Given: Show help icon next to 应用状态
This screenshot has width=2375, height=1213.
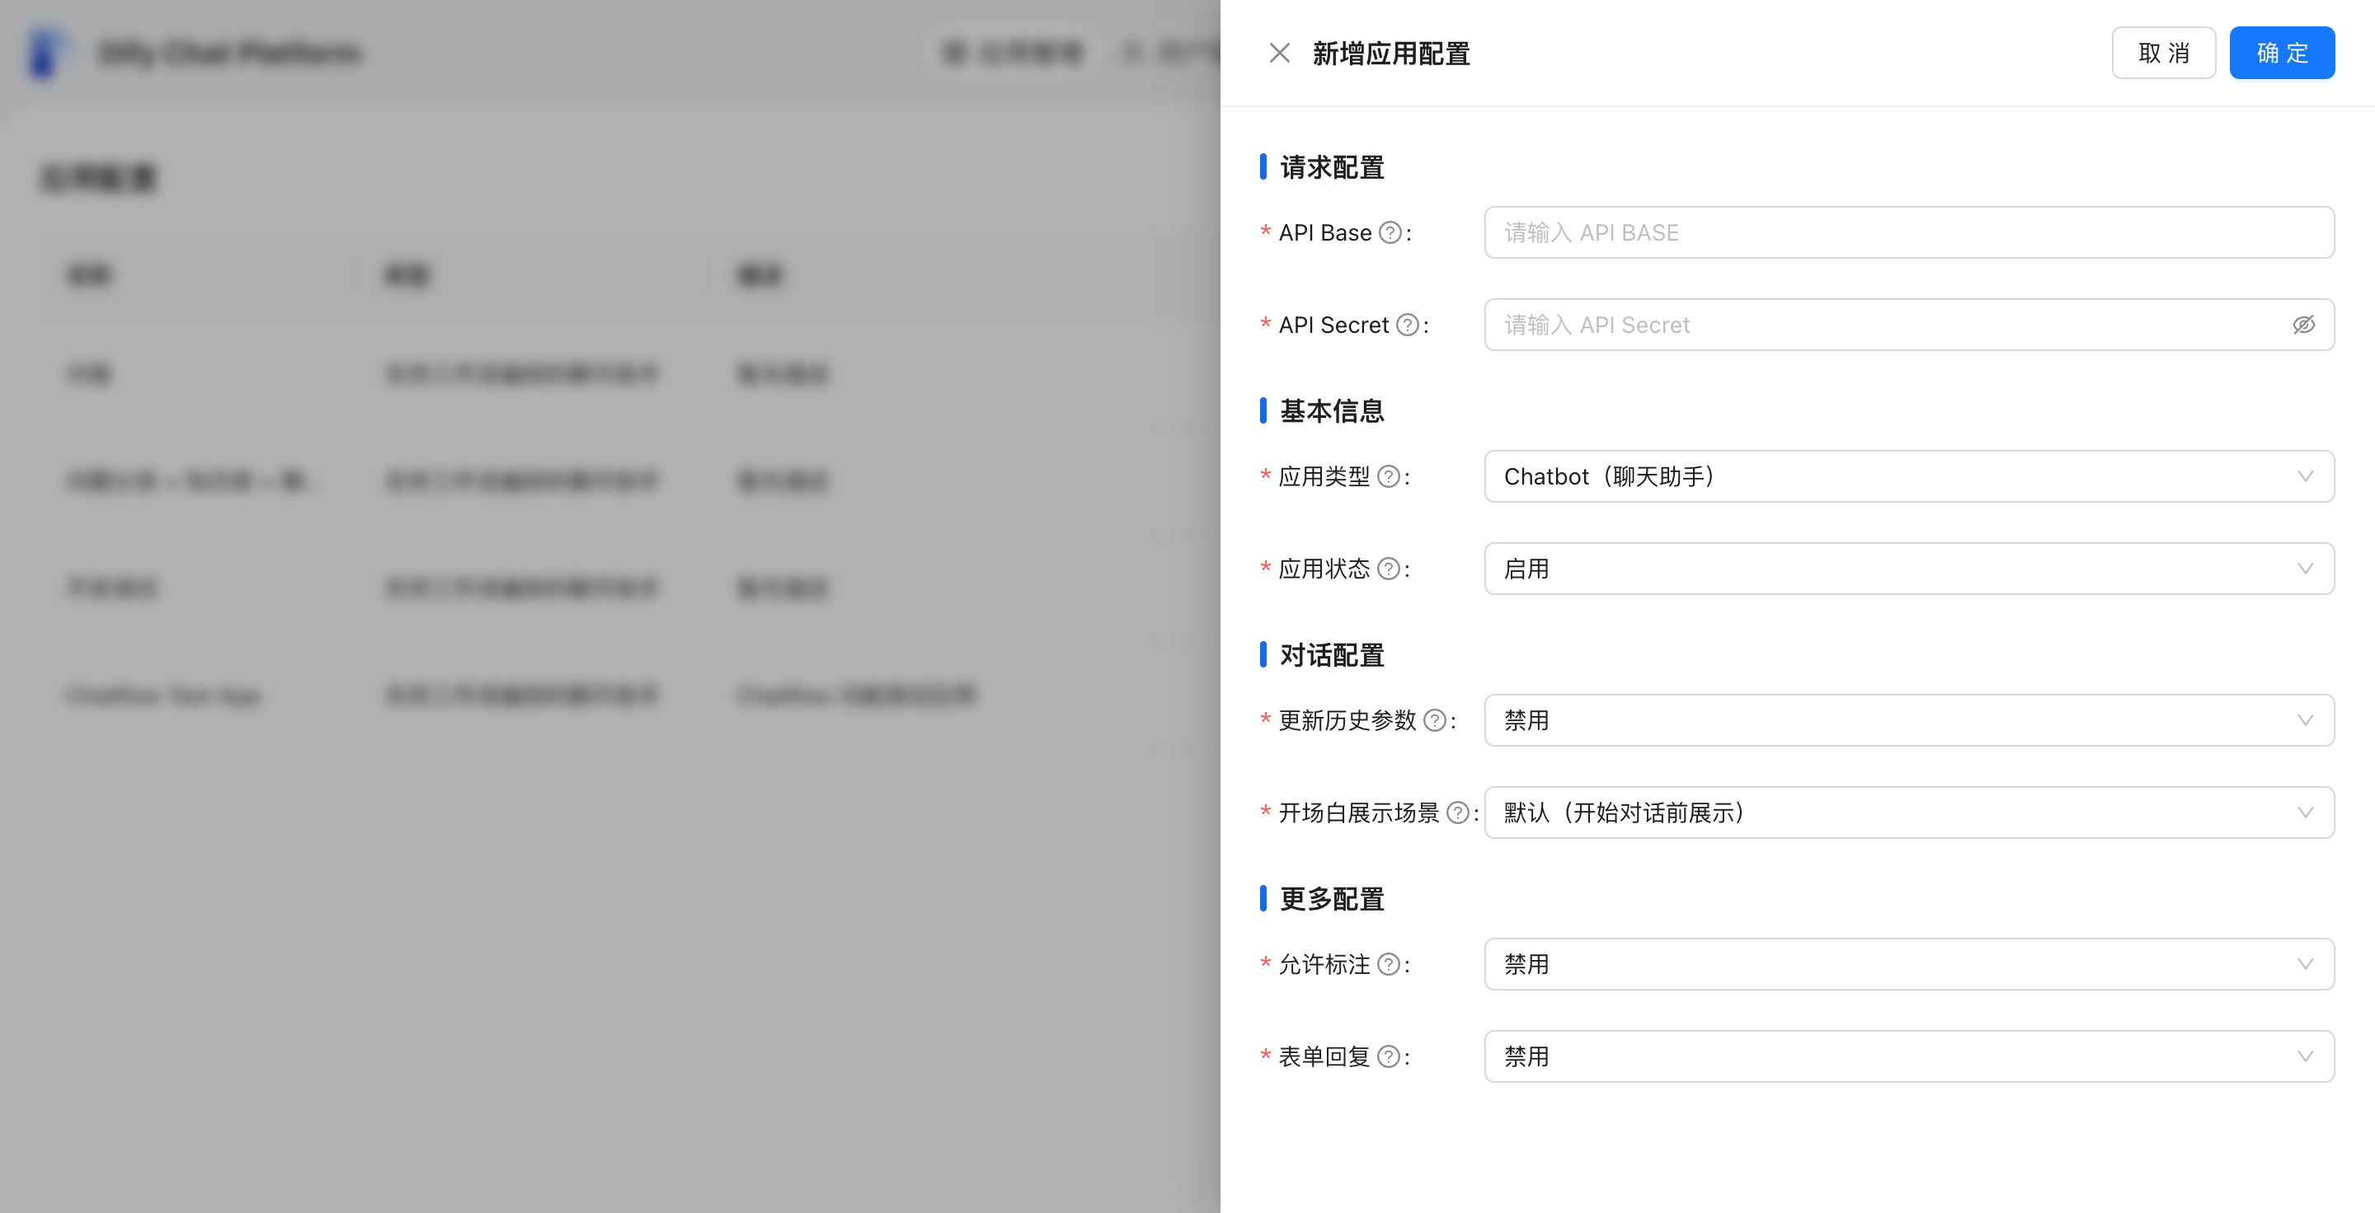Looking at the screenshot, I should [x=1388, y=569].
